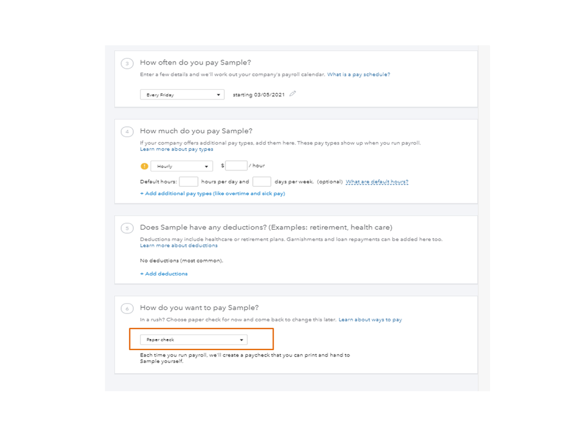
Task: Open the Paper check payment method dropdown
Action: (x=194, y=340)
